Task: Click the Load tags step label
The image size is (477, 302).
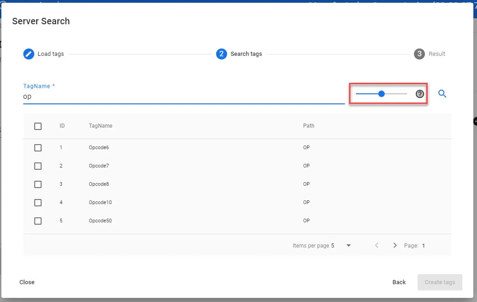Action: 51,54
